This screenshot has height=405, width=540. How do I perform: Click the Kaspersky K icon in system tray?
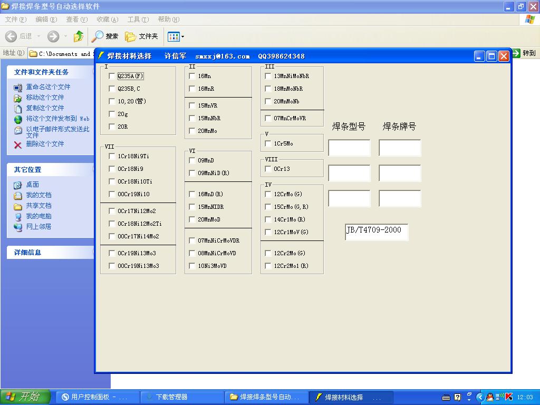click(x=509, y=397)
